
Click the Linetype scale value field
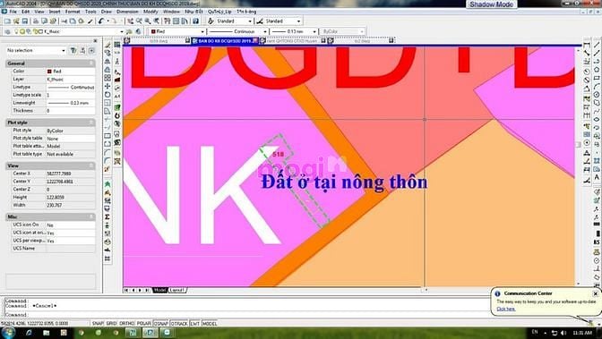pyautogui.click(x=70, y=95)
